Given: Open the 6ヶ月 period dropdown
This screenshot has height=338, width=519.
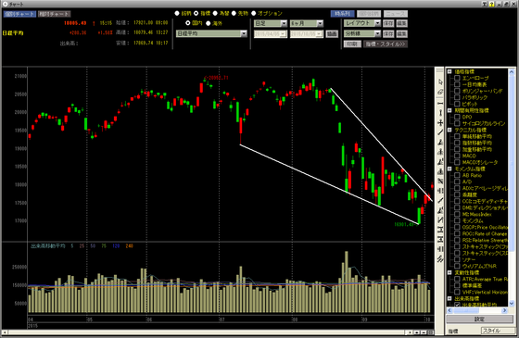Looking at the screenshot, I should 320,23.
